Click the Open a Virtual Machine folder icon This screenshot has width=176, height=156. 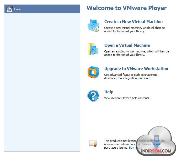(93, 49)
